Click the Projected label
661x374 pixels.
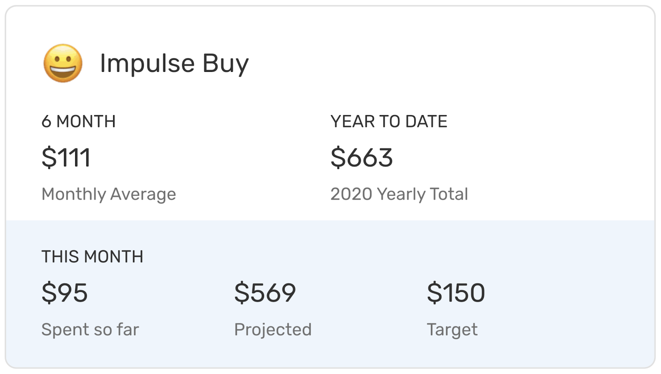point(273,329)
